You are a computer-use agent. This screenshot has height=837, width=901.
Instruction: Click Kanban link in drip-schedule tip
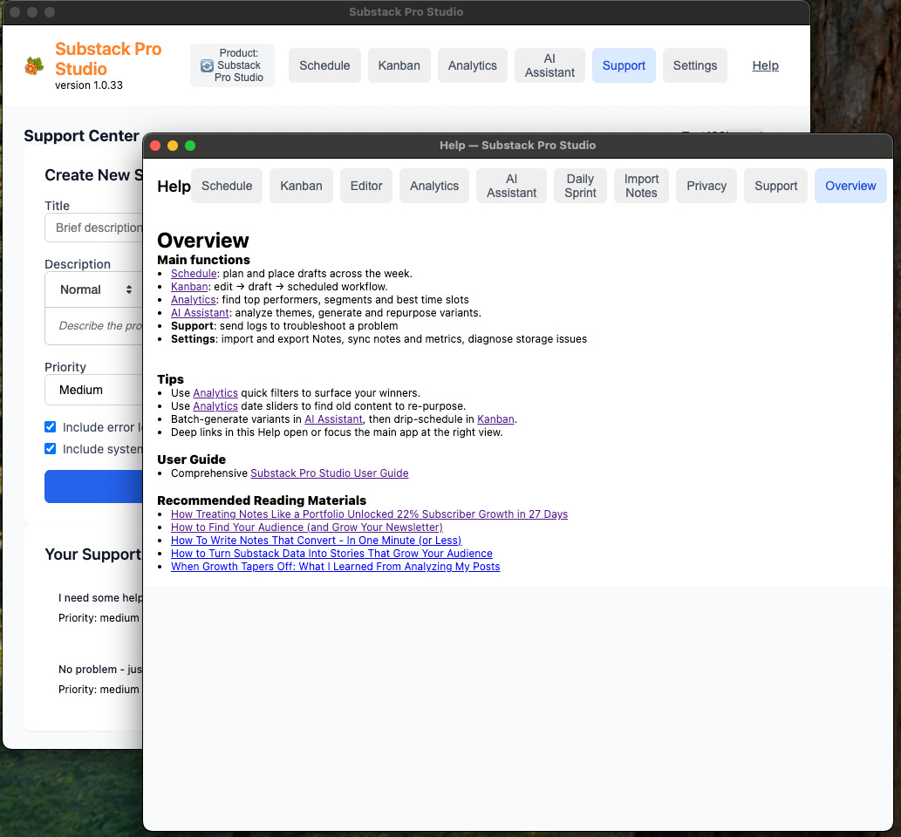(495, 419)
